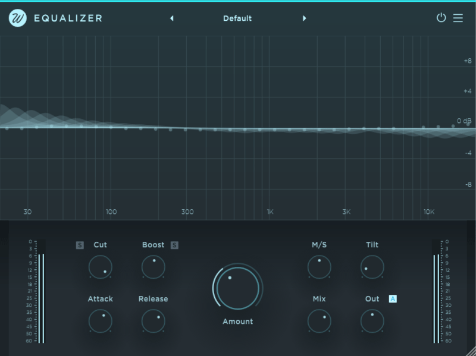
Task: Enable solo for the Cut band
Action: pos(81,244)
